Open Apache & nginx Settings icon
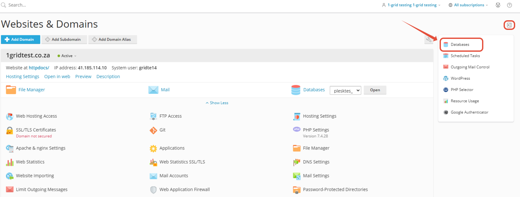Viewport: 520px width, 197px height. [10, 148]
